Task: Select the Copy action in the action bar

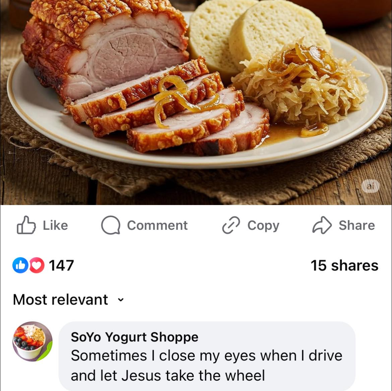Action: pyautogui.click(x=251, y=225)
